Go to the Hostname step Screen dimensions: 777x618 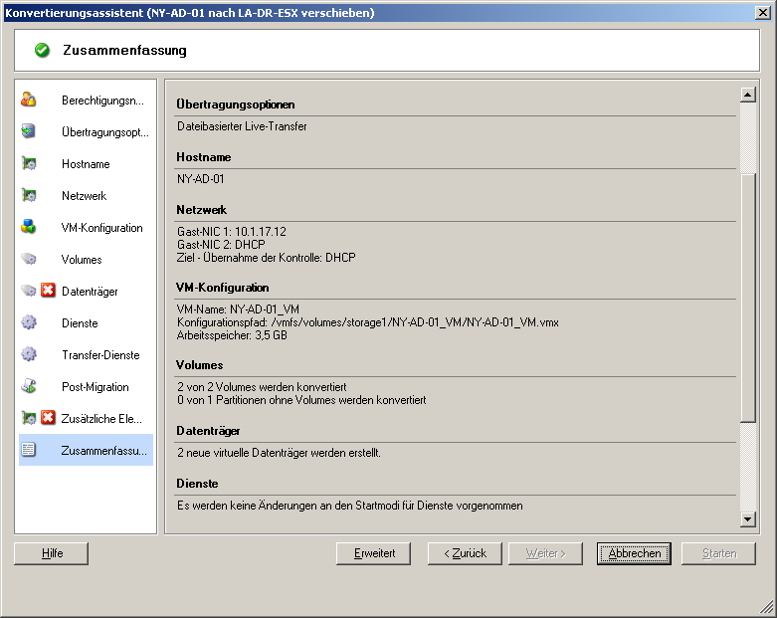coord(86,163)
